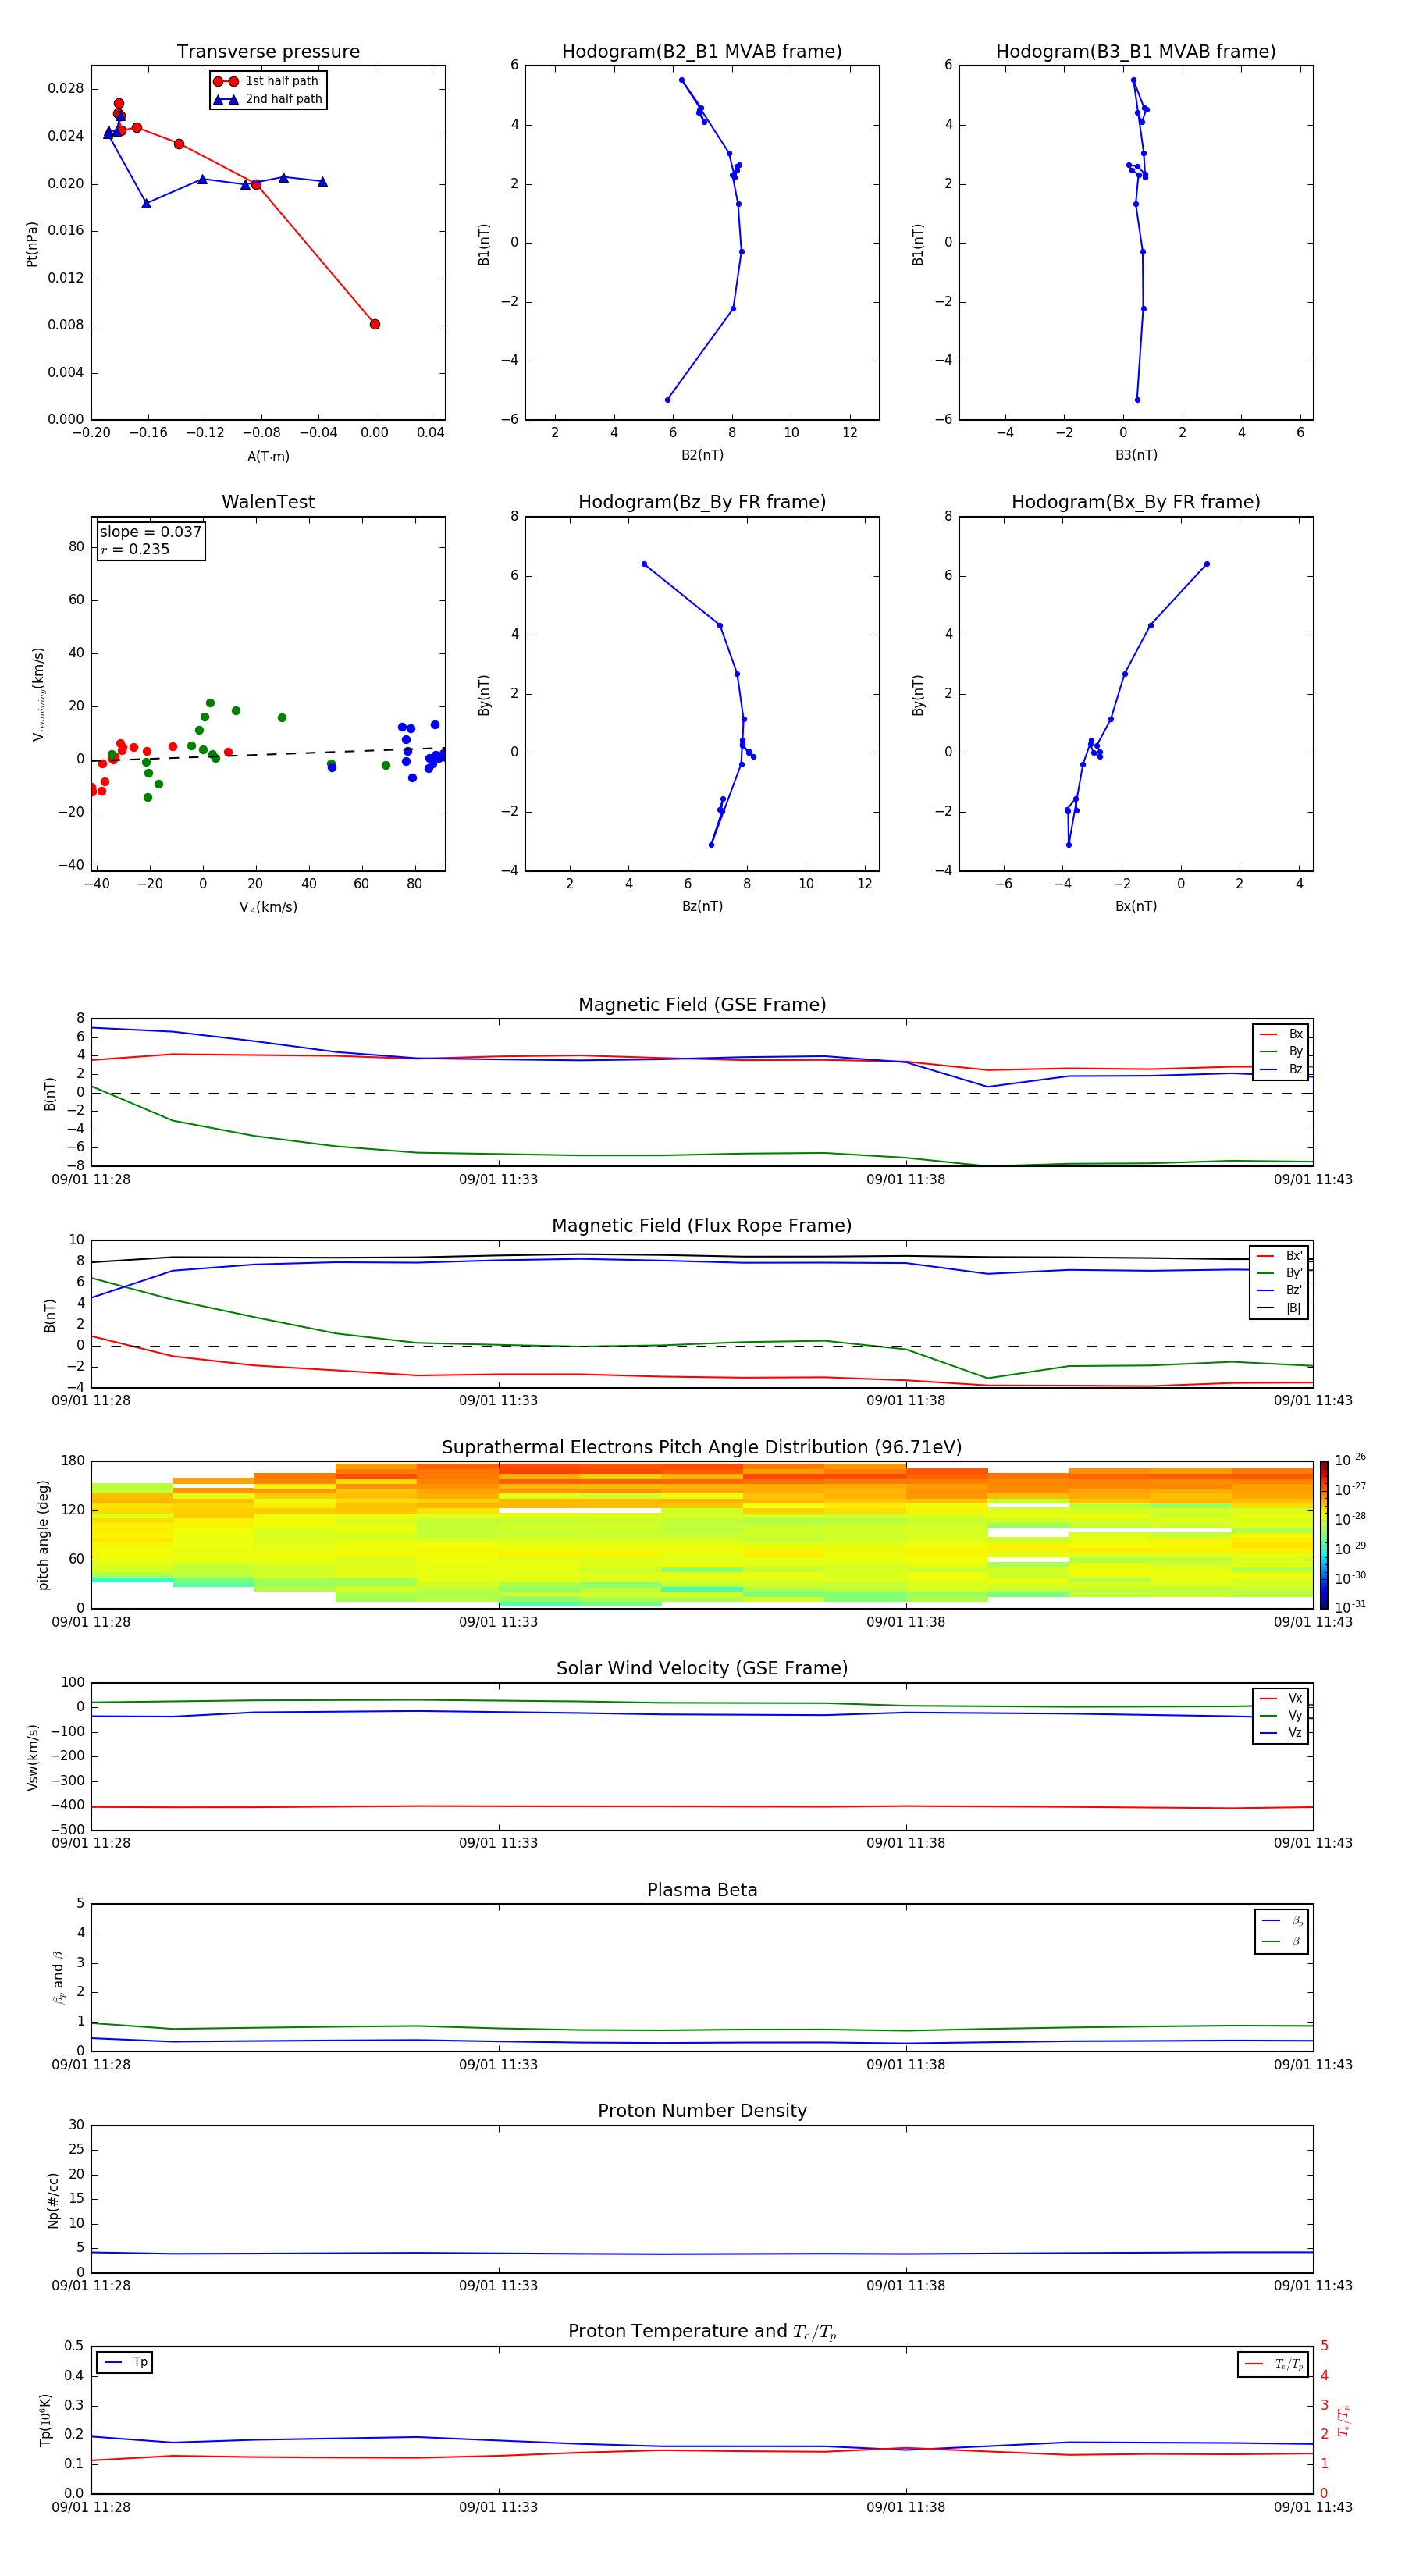1405x2576 pixels.
Task: Click the "B2(nT)" x-axis label
Action: click(x=702, y=455)
